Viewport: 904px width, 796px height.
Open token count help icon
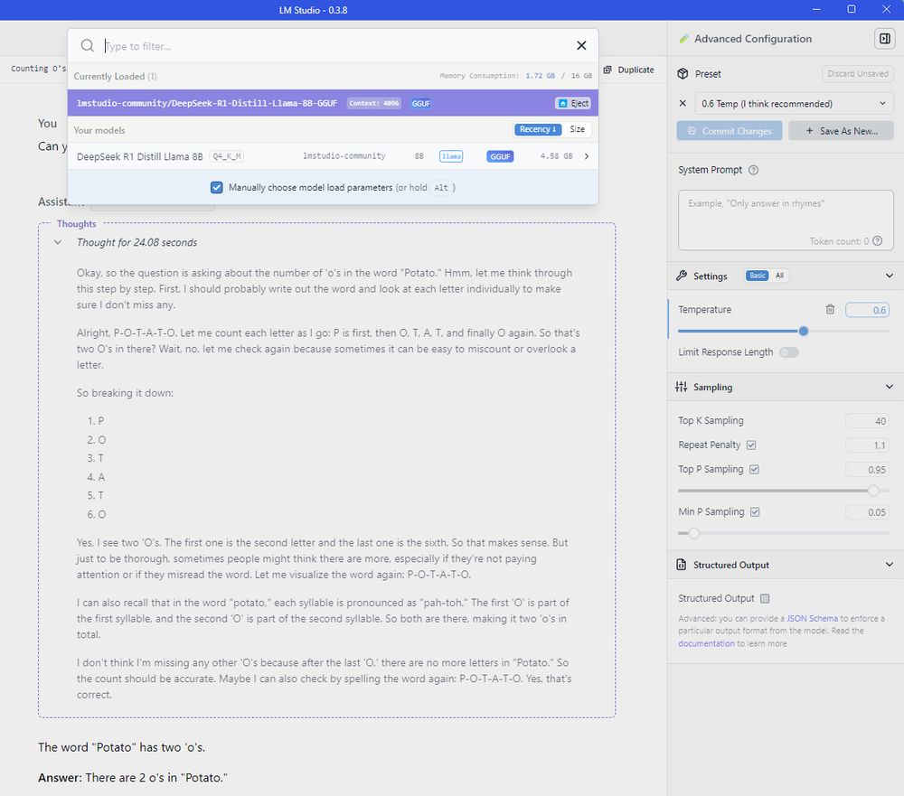click(878, 241)
